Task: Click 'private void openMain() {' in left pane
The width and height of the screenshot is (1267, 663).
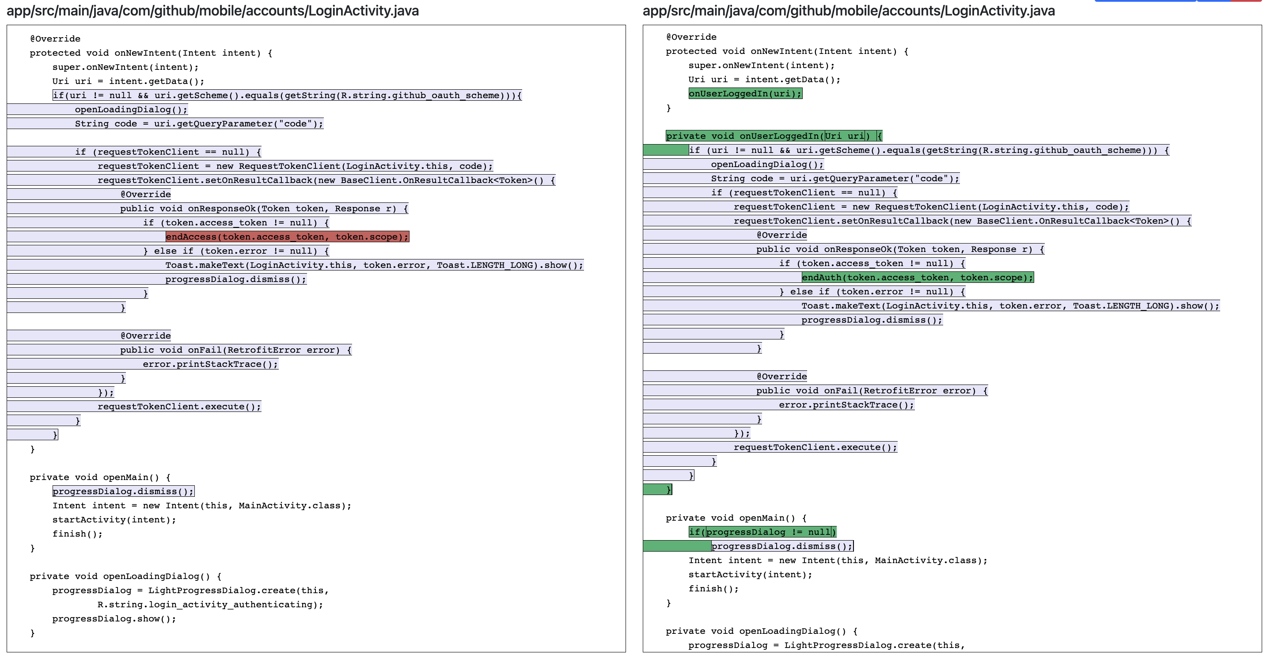Action: (x=100, y=477)
